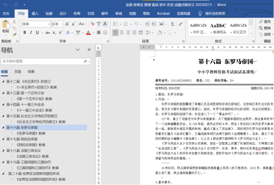Toggle Bold formatting

click(25, 33)
